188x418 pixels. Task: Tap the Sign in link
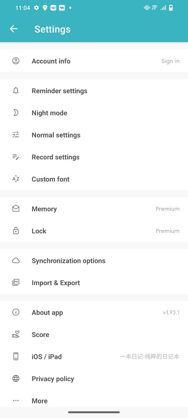pos(170,61)
